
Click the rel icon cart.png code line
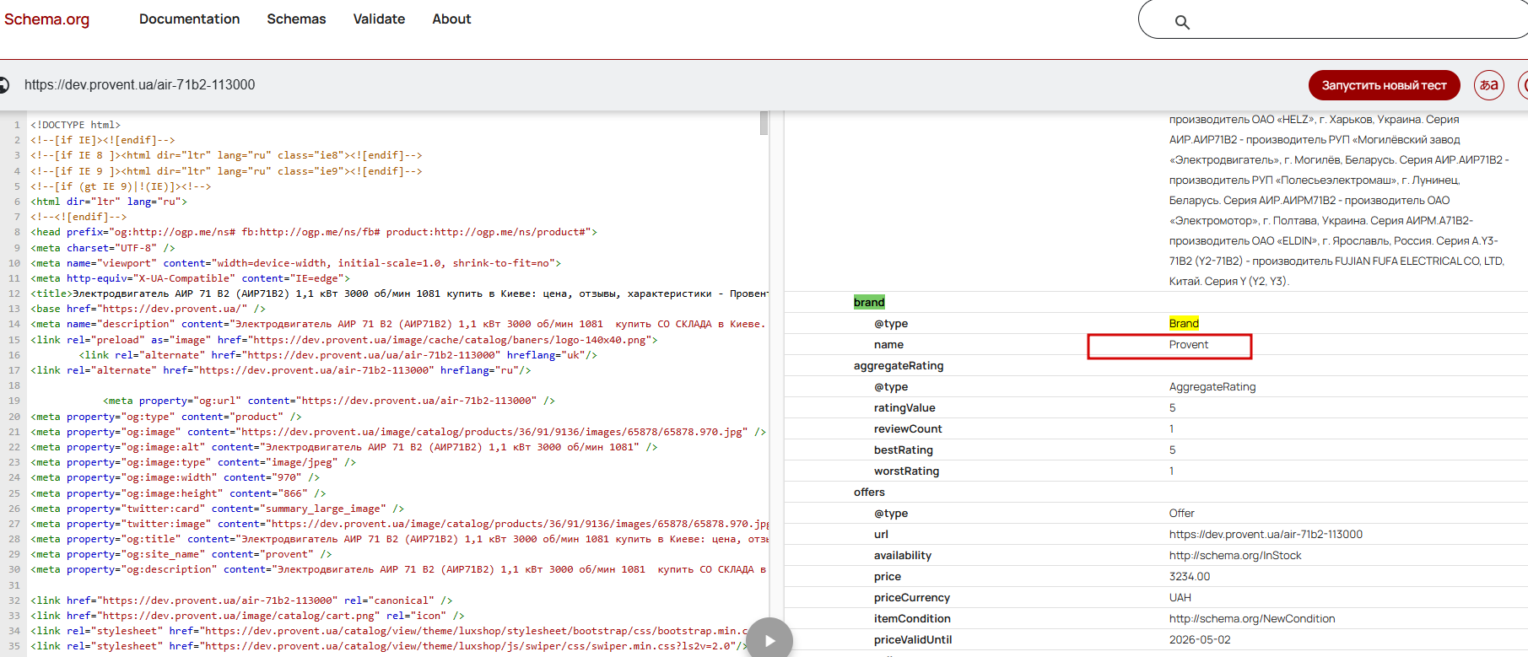coord(248,616)
